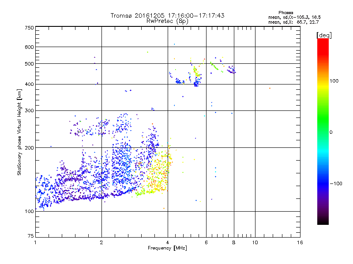Image resolution: width=353 pixels, height=264 pixels.
Task: Click the '75' y-axis tick label
Action: point(31,236)
